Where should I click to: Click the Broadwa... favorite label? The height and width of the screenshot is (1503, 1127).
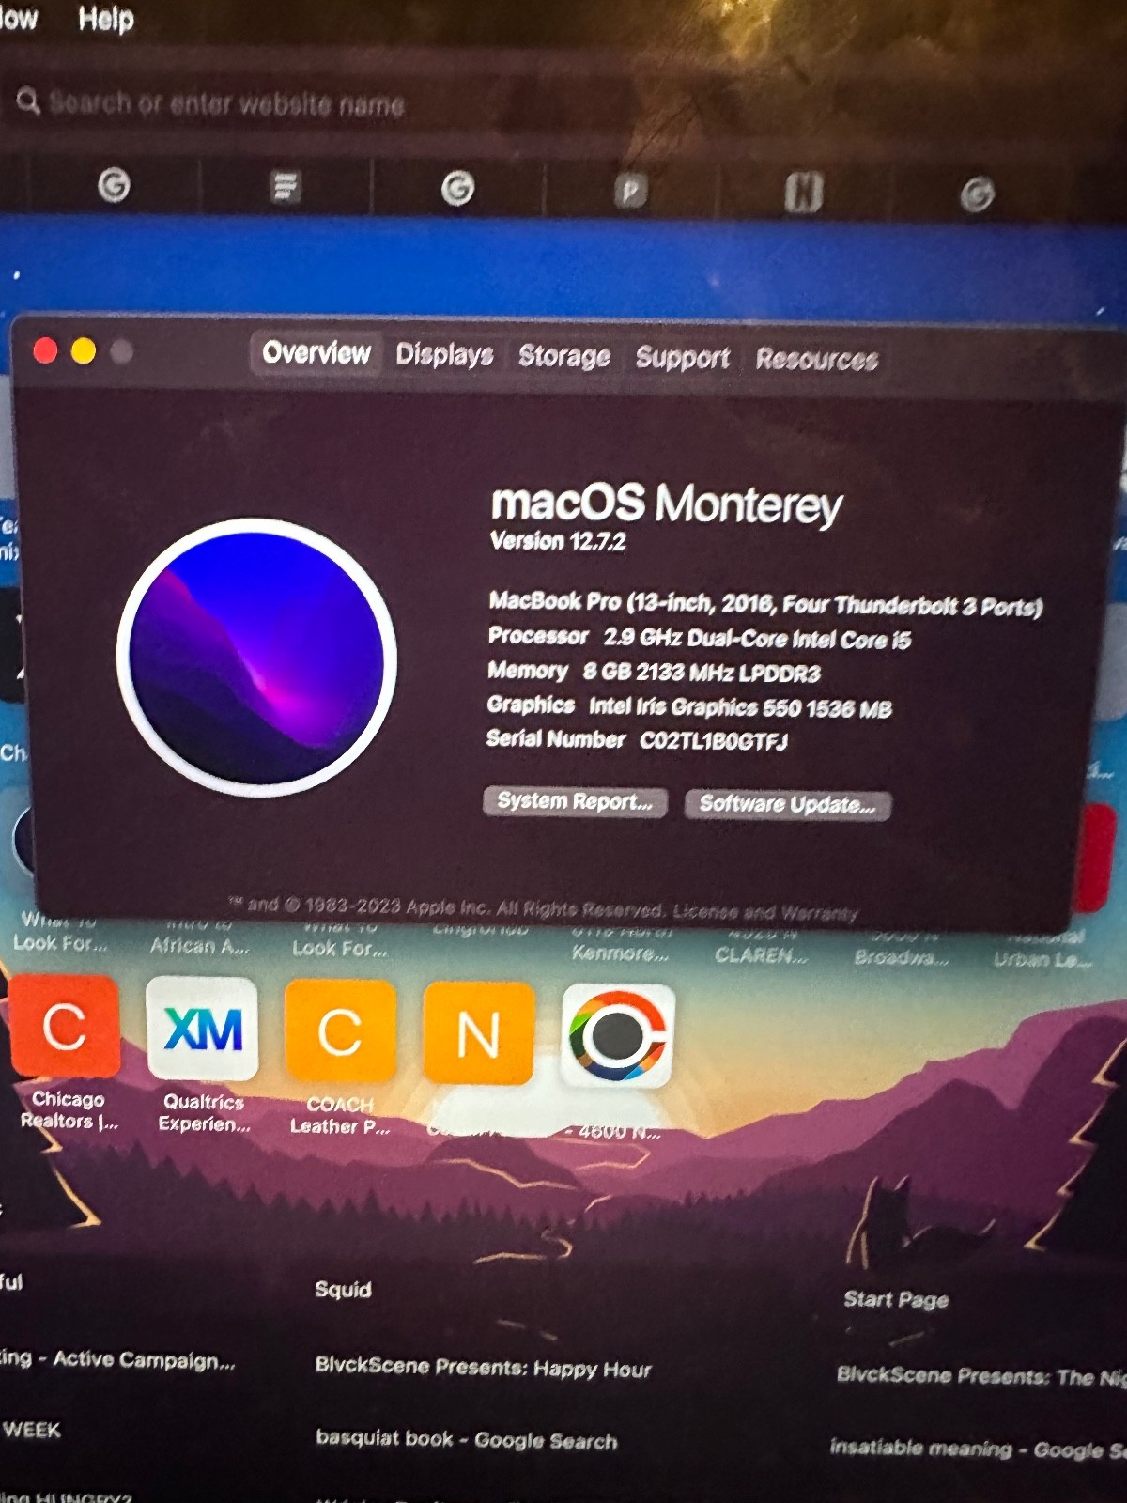click(902, 958)
